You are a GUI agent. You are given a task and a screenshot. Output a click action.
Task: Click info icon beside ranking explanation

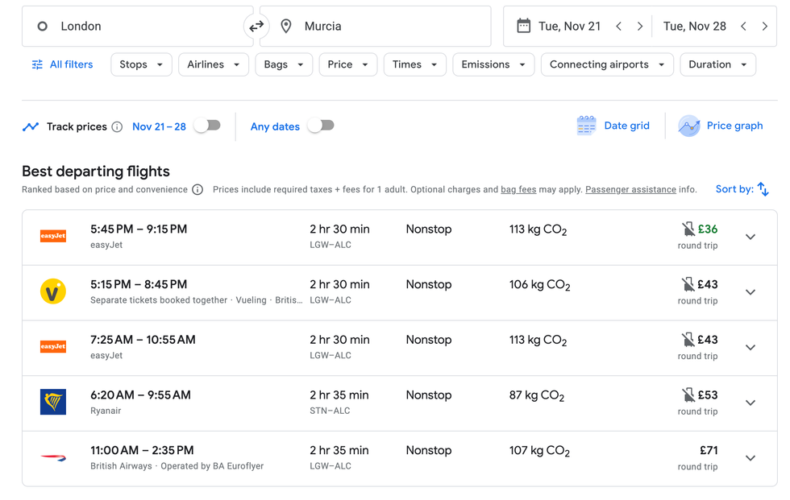click(x=197, y=190)
